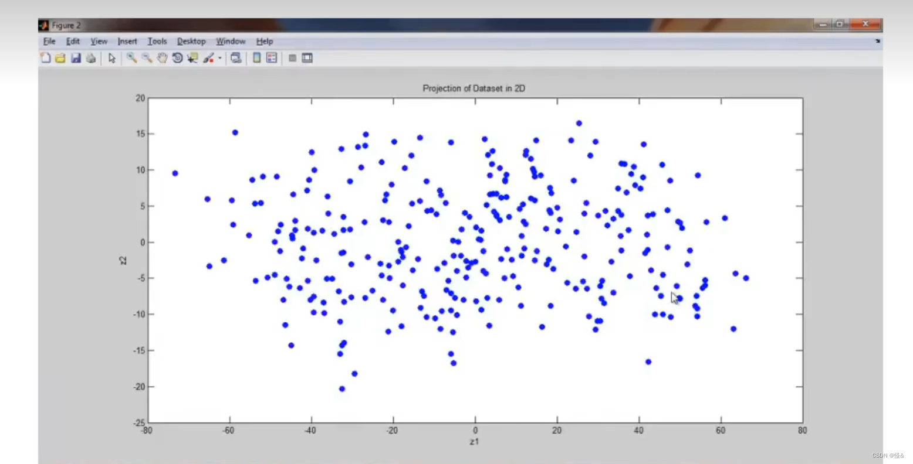Open the Edit menu
This screenshot has height=464, width=913.
click(73, 41)
